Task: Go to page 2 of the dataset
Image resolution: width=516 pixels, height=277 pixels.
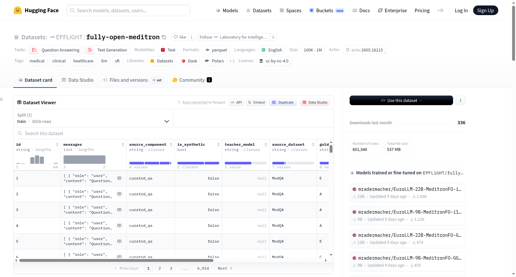Action: coord(160,268)
